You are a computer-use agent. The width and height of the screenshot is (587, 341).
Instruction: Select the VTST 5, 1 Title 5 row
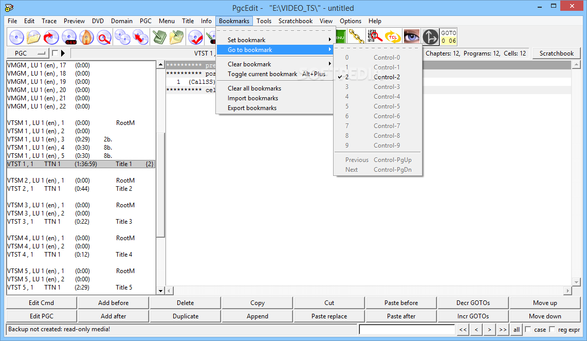pos(81,288)
